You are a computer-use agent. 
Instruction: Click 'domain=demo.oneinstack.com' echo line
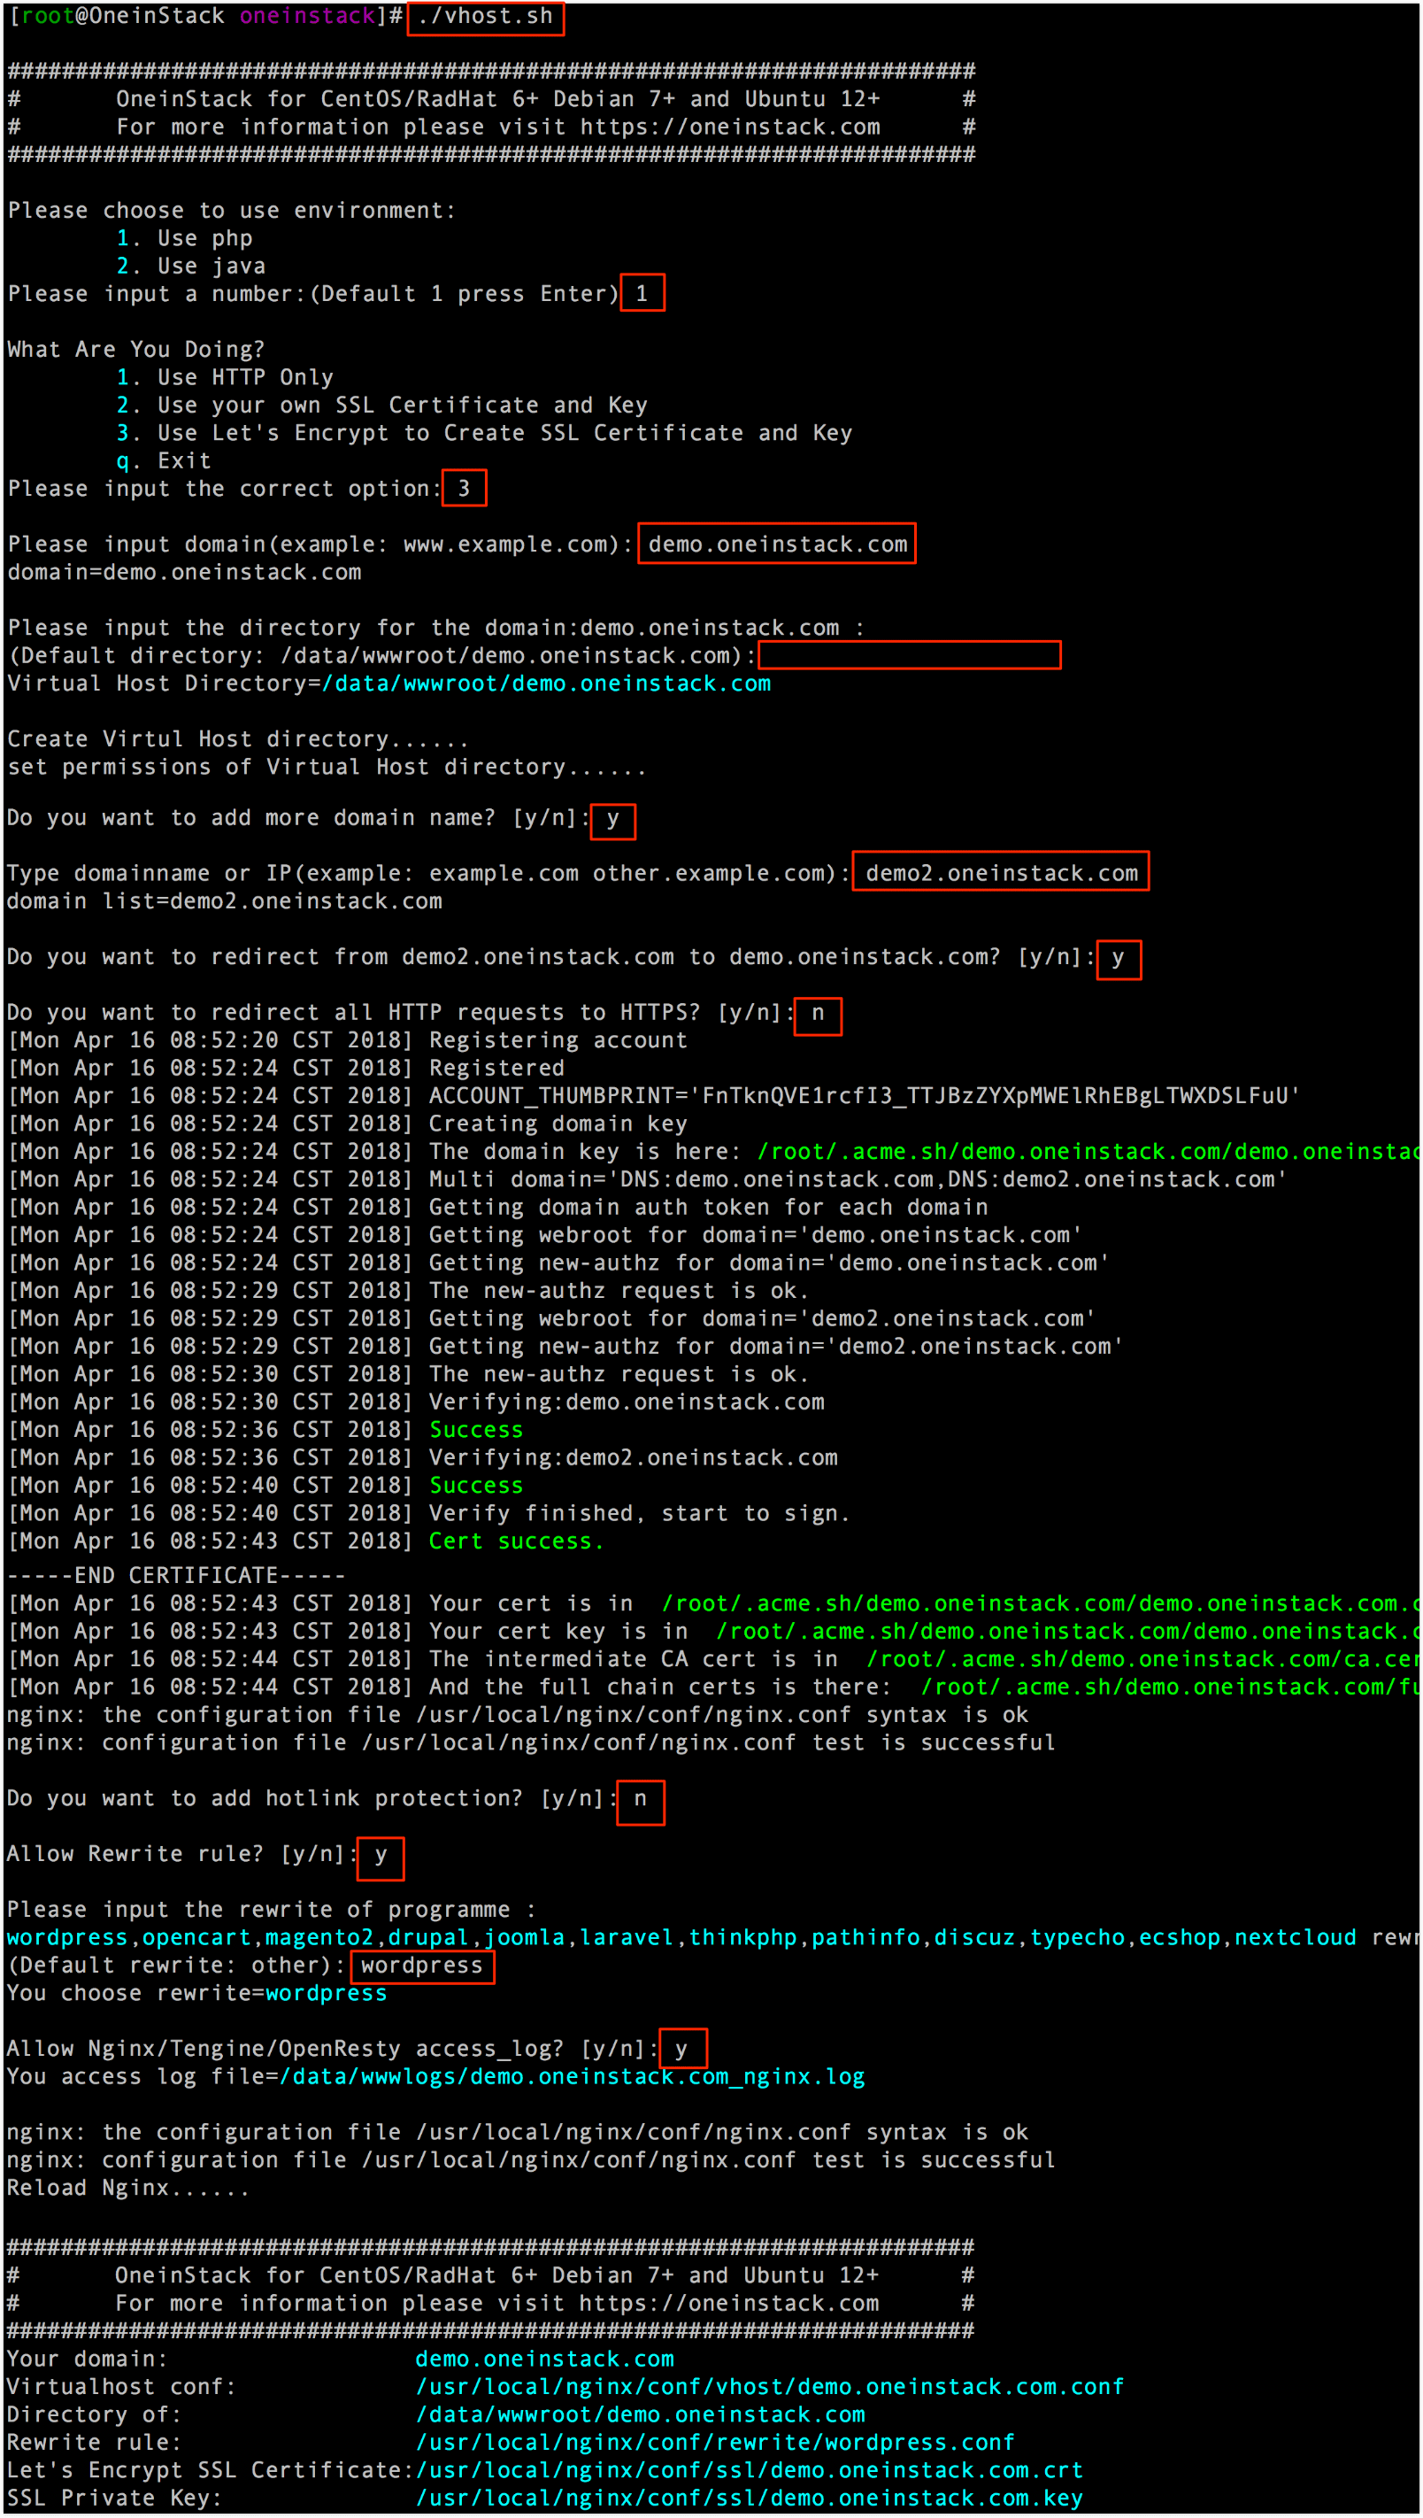(185, 572)
